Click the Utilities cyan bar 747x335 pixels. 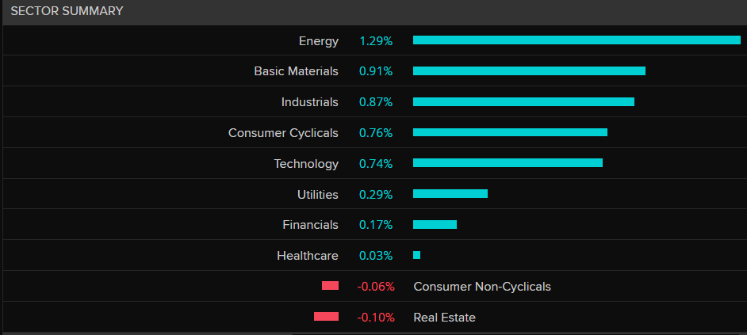(x=450, y=193)
